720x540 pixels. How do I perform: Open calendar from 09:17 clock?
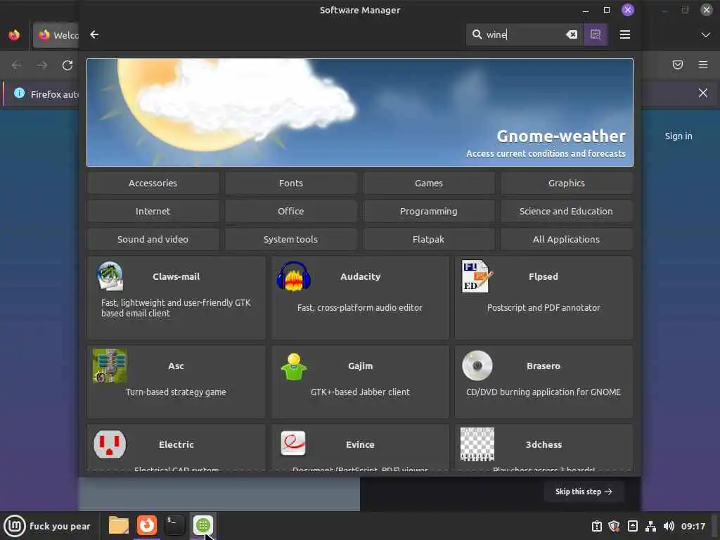[x=693, y=526]
